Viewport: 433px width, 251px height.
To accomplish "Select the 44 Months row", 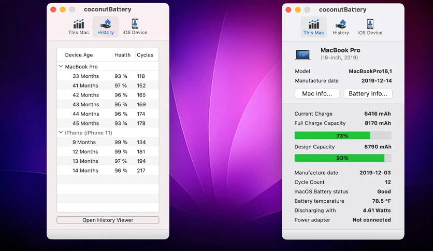I will pyautogui.click(x=108, y=114).
